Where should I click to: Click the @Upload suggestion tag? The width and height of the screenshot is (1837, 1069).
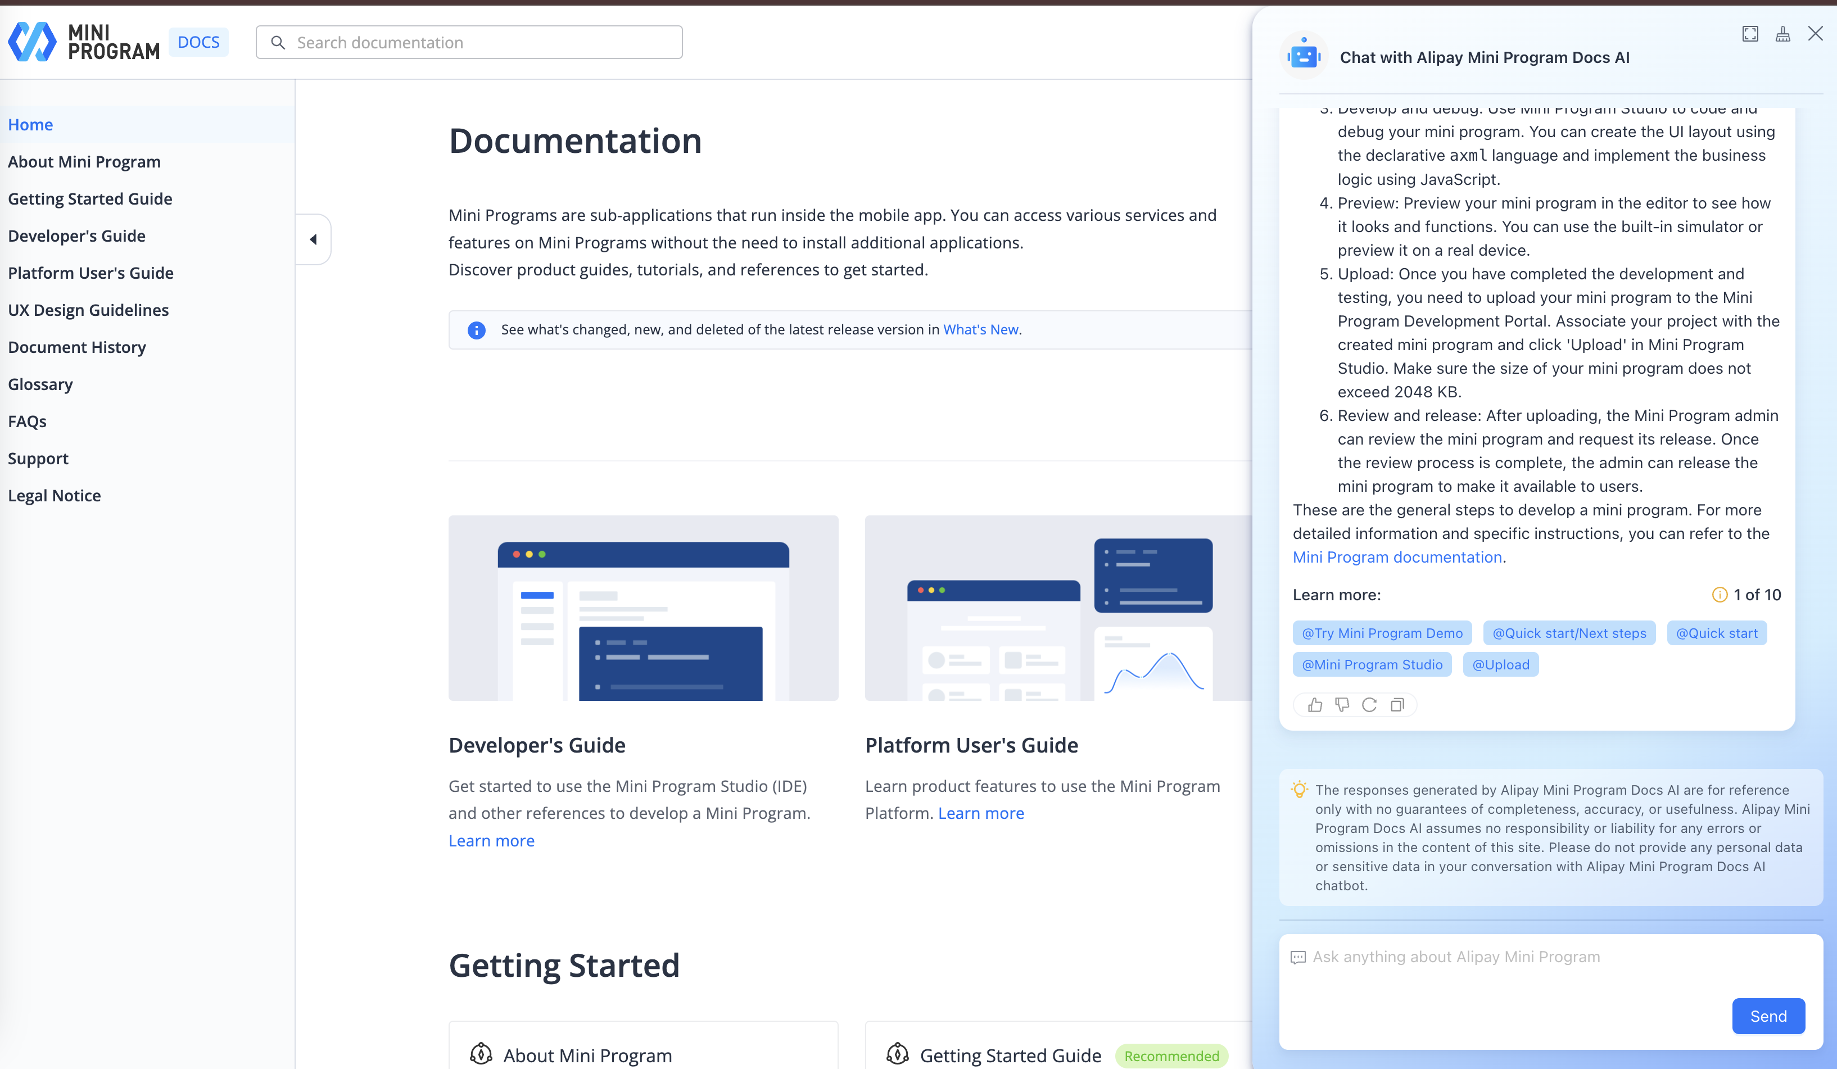(x=1500, y=664)
